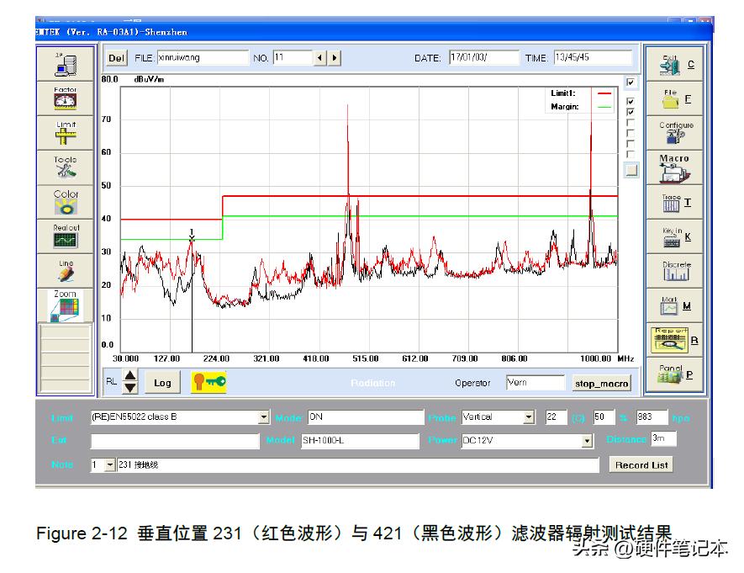Increase reference level with up arrow
The height and width of the screenshot is (573, 744).
(x=130, y=376)
